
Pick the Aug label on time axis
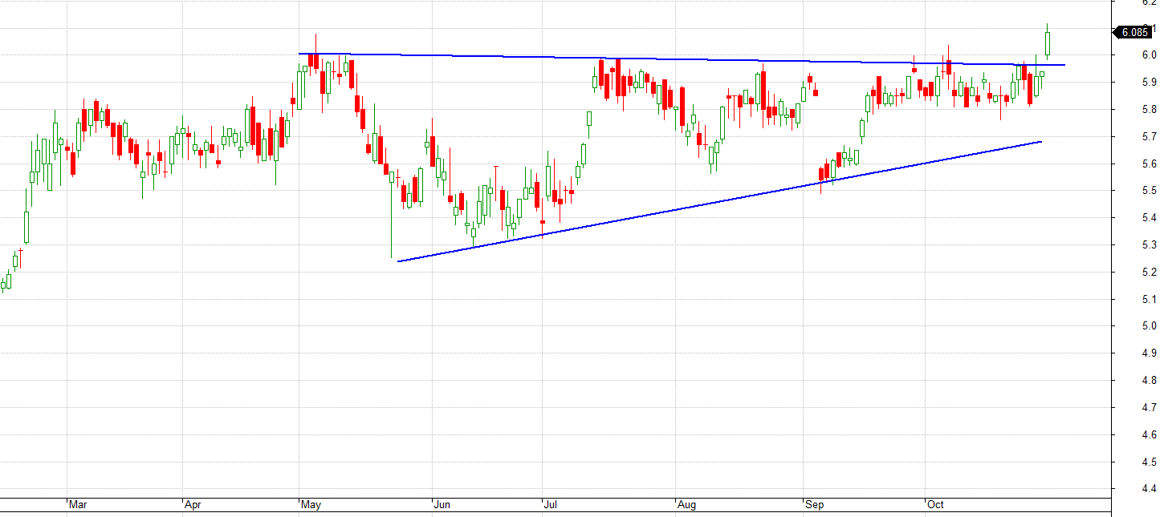coord(686,505)
